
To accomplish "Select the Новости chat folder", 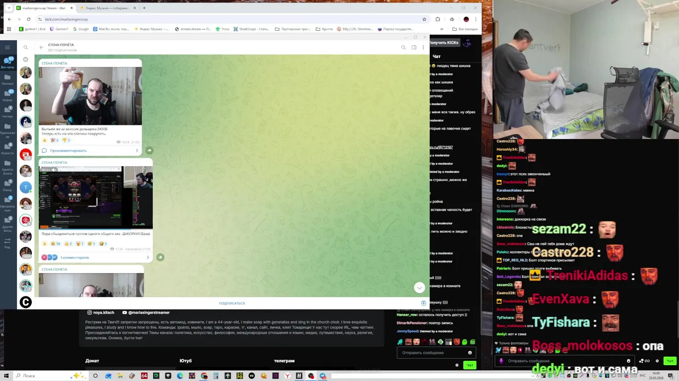I will click(x=7, y=149).
